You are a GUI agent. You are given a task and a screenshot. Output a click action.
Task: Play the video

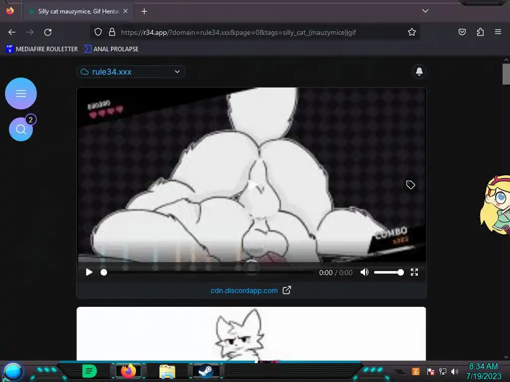coord(89,272)
